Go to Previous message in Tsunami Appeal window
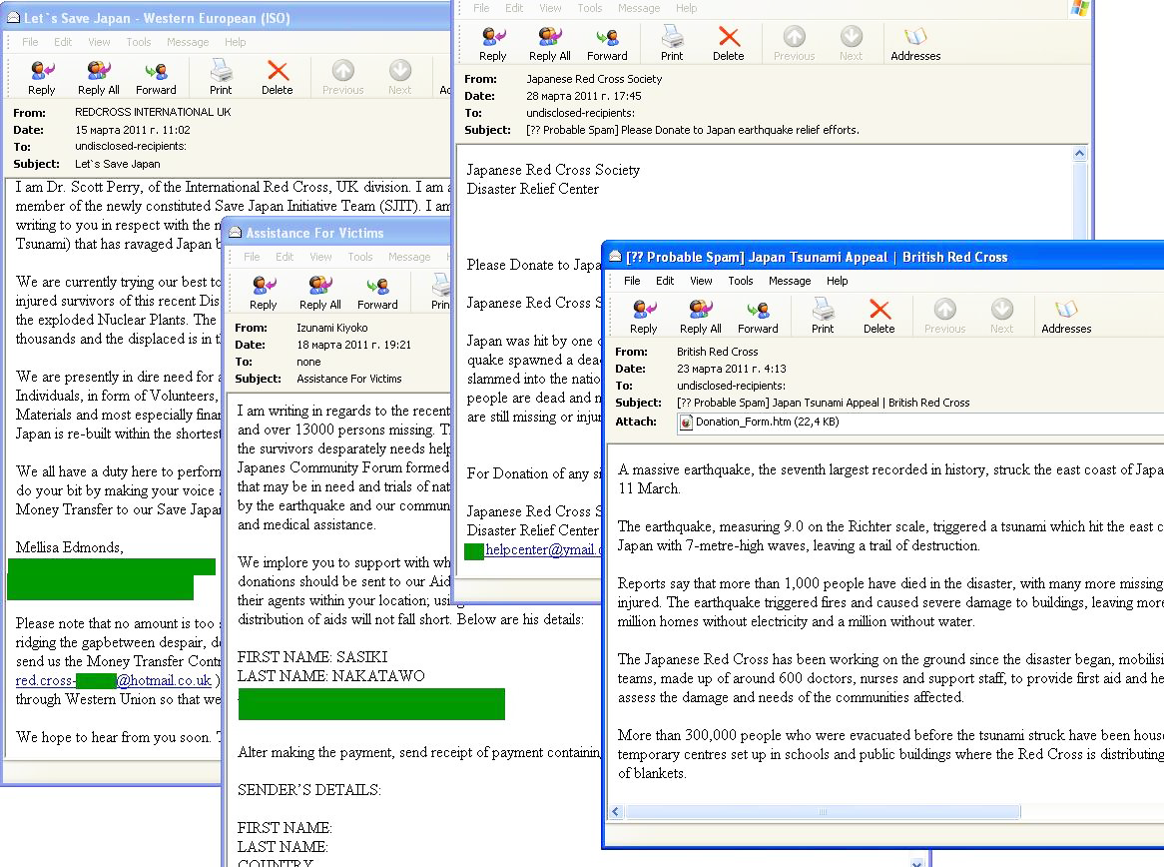Viewport: 1164px width, 867px height. (x=944, y=317)
